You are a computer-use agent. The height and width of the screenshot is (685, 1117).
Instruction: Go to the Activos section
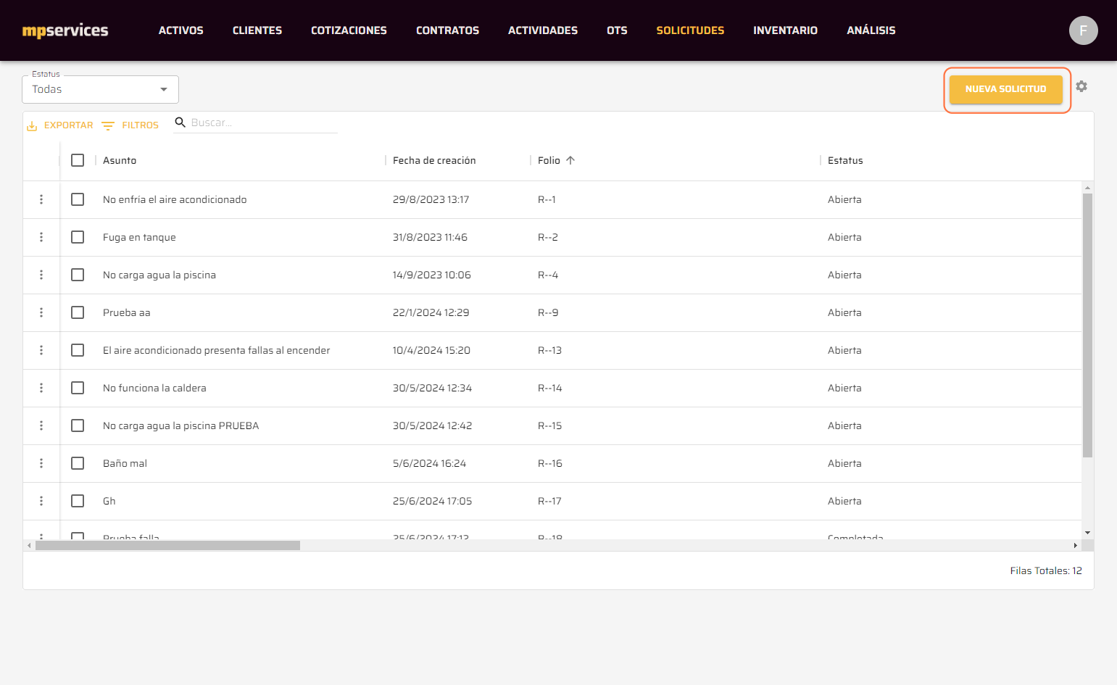click(180, 30)
